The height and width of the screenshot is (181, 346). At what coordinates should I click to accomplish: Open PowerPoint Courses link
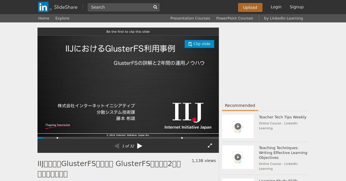point(234,18)
